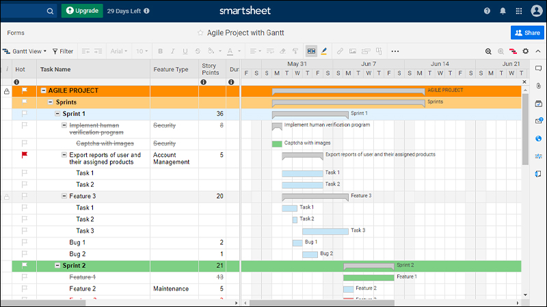Collapse the Sprint 1 row
The image size is (547, 307).
click(x=57, y=113)
